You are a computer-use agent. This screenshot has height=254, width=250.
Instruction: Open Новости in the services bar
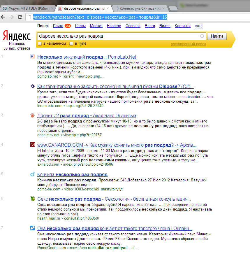coord(114,26)
